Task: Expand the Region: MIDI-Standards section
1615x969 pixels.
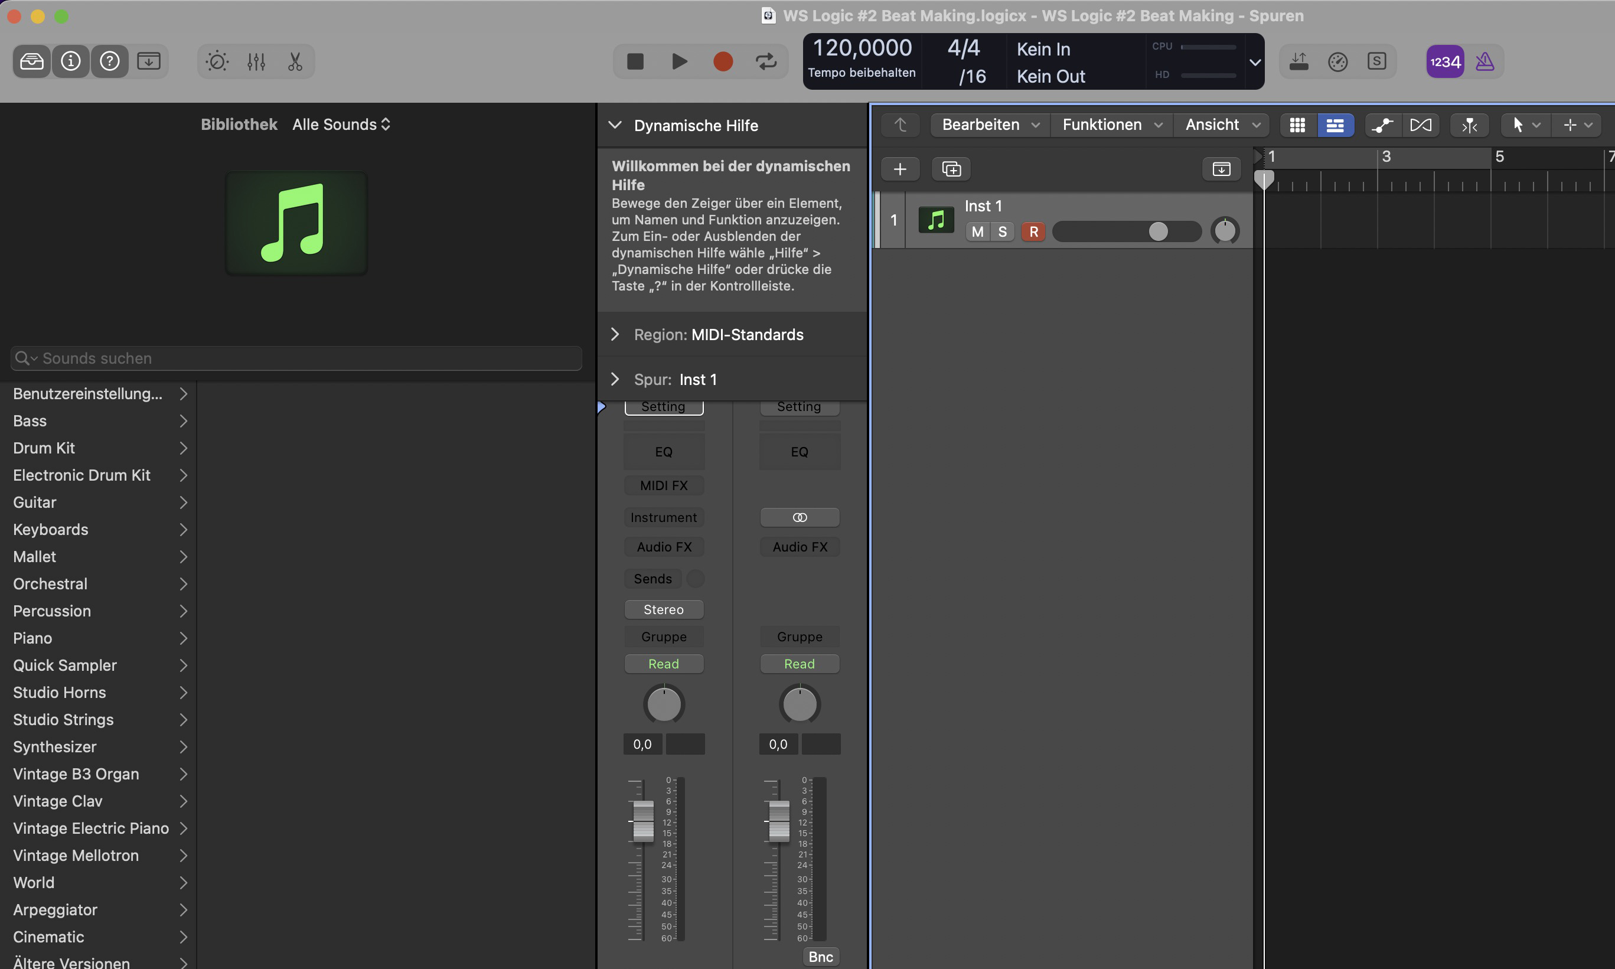Action: click(x=616, y=335)
